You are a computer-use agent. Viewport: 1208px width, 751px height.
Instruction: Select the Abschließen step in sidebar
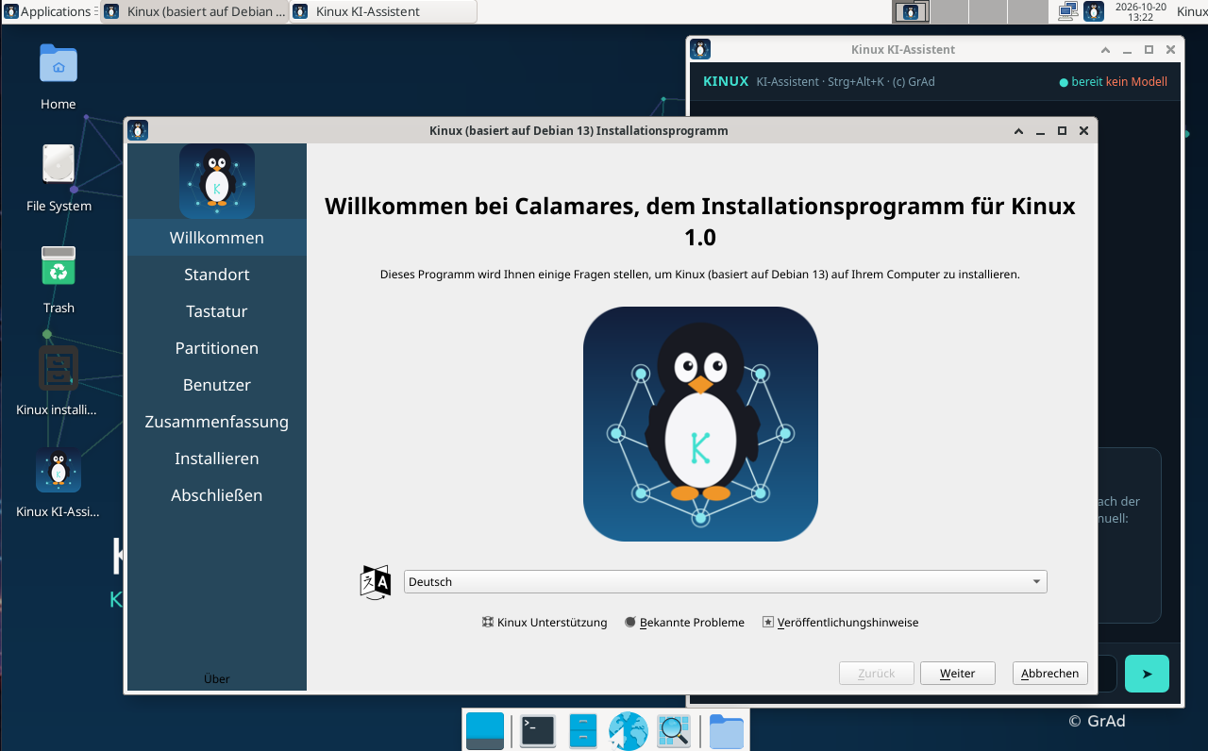[217, 495]
